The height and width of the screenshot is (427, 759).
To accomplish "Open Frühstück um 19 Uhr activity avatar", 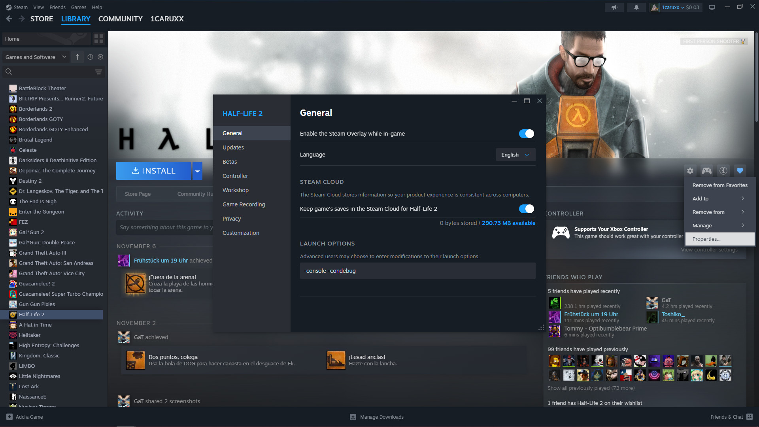I will [124, 261].
